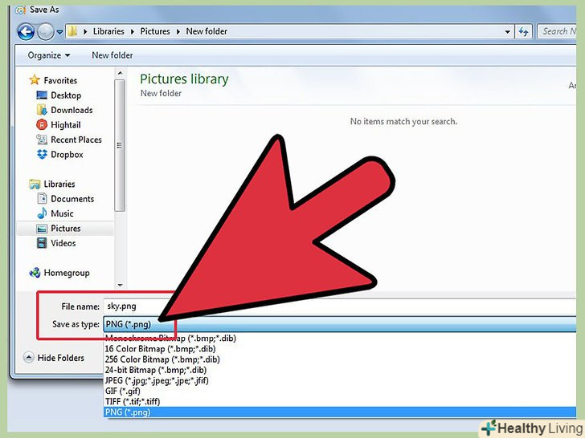Viewport: 585px width, 438px height.
Task: Click the folder icon in address bar
Action: coord(72,31)
